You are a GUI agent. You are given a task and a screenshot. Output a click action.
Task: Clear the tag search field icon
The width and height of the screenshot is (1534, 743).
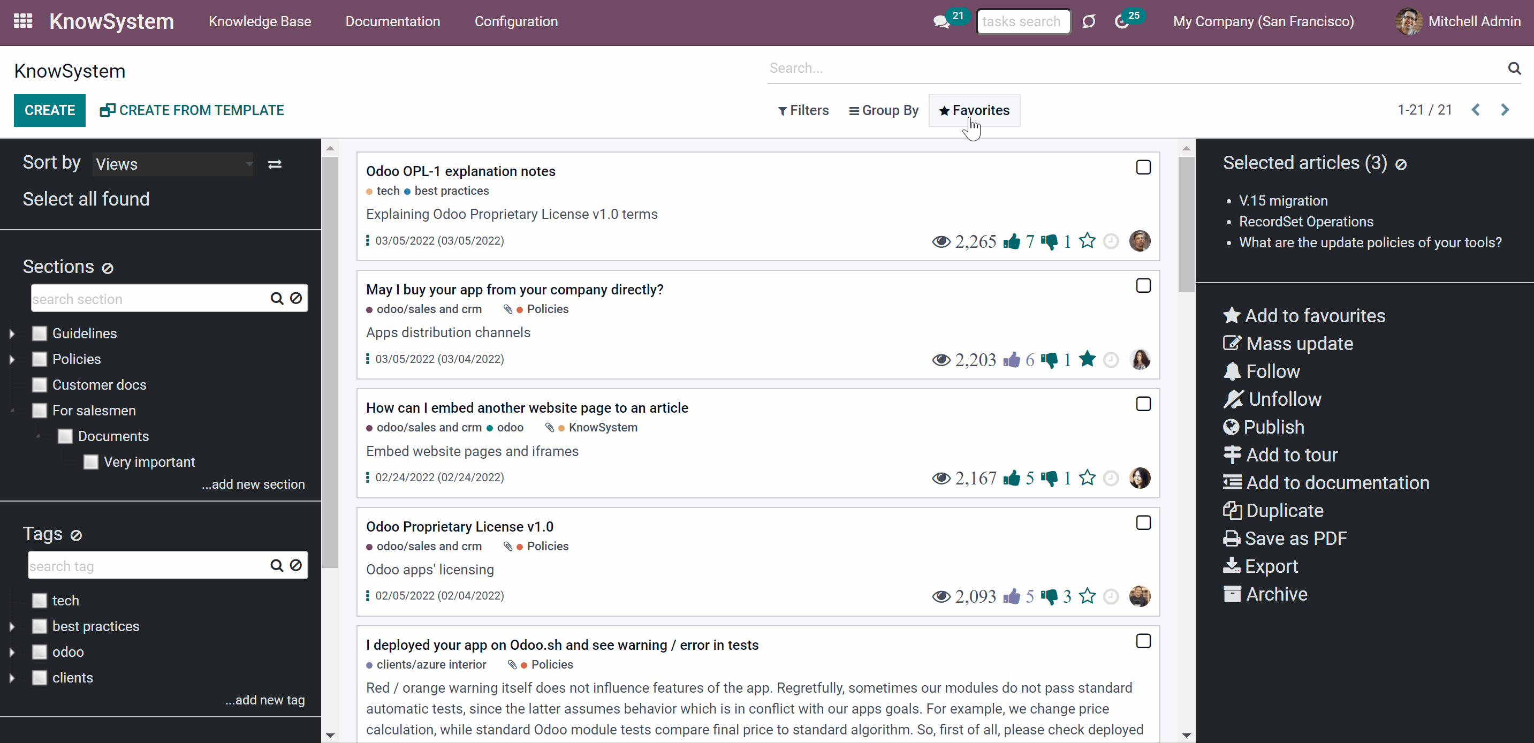click(x=296, y=566)
